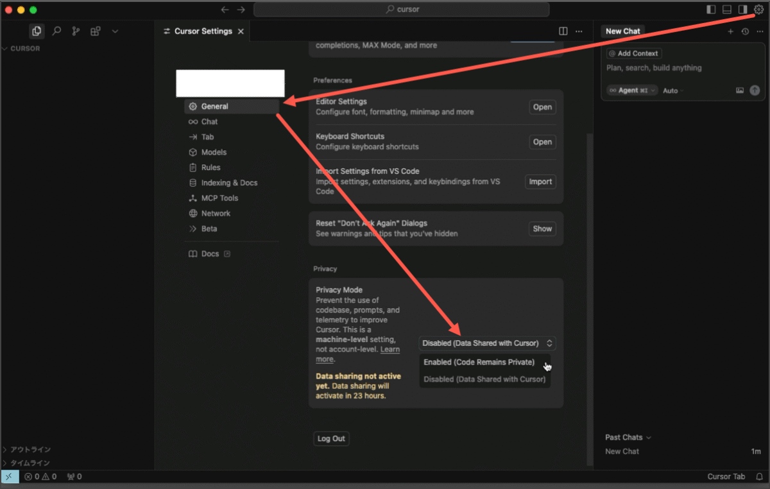This screenshot has height=489, width=770.
Task: Click the split editor icon
Action: [563, 31]
